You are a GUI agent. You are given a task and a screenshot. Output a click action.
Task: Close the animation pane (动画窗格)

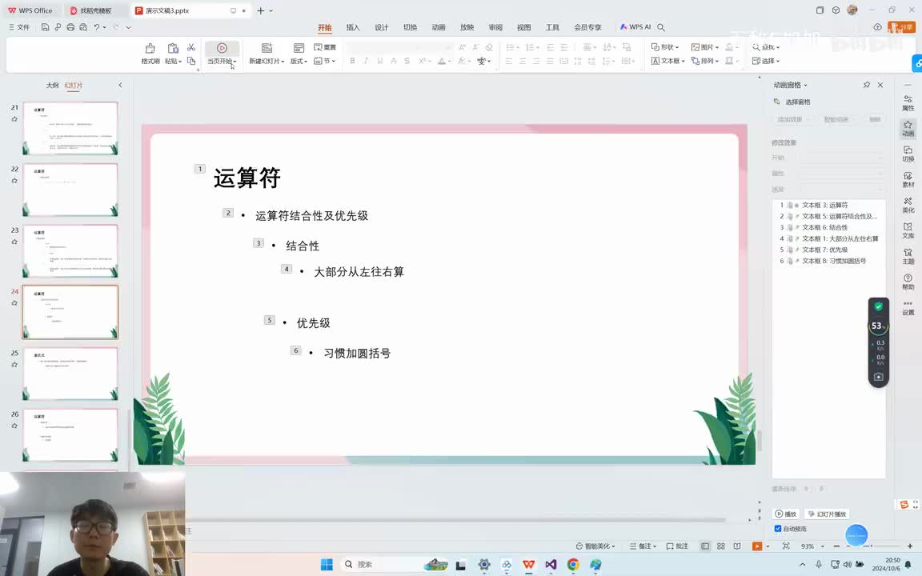[x=880, y=85]
